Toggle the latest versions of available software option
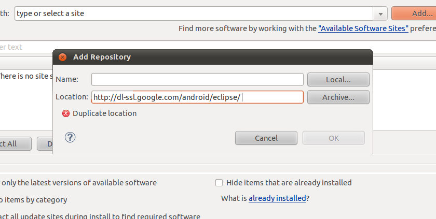The height and width of the screenshot is (219, 436). [x=79, y=183]
